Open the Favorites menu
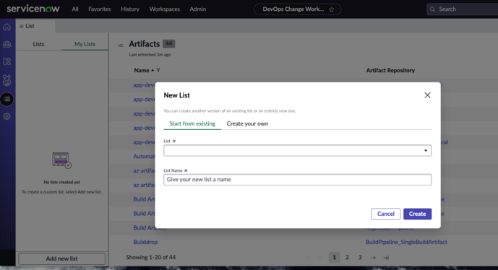Viewport: 498px width, 270px height. click(100, 9)
